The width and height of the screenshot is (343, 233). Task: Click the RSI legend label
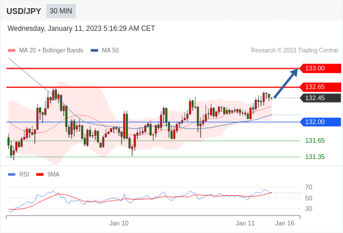click(24, 175)
